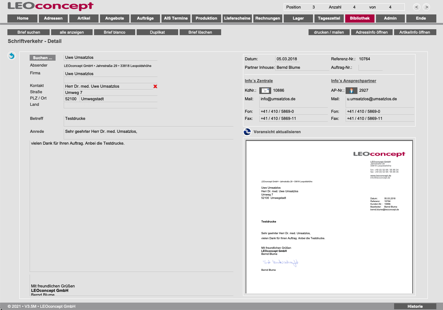Image resolution: width=443 pixels, height=310 pixels.
Task: Click the Partner Inhouse field Bernd Blume
Action: pyautogui.click(x=302, y=67)
